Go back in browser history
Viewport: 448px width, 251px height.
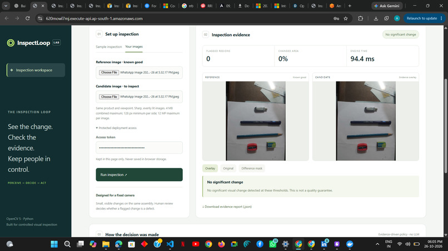tap(7, 18)
